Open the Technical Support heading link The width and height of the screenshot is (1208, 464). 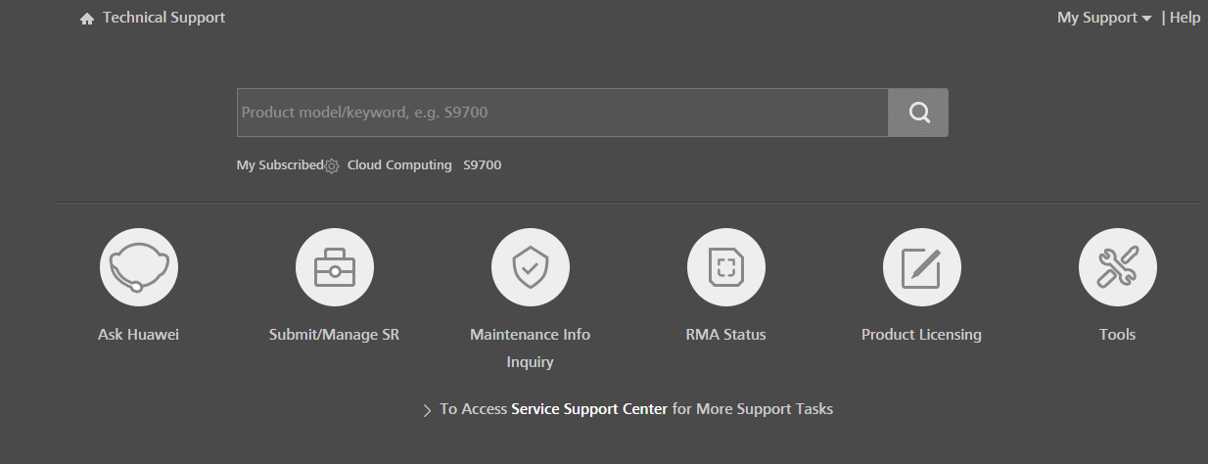(163, 18)
